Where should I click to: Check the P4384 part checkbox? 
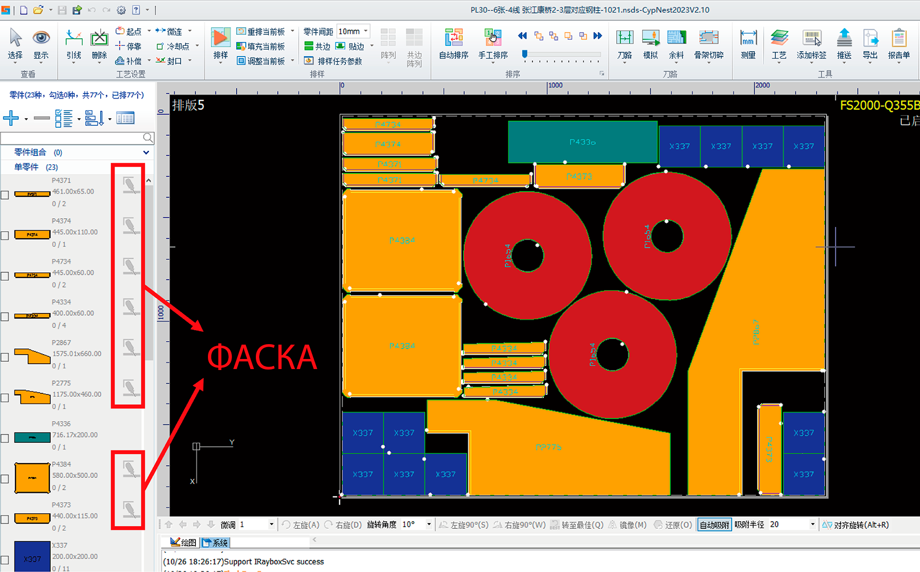(x=5, y=479)
